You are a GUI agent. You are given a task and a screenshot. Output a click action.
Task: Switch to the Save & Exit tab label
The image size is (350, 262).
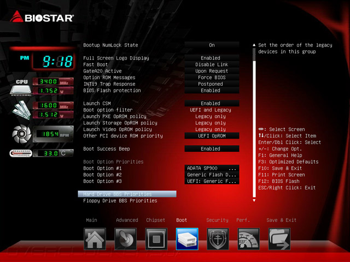(281, 220)
